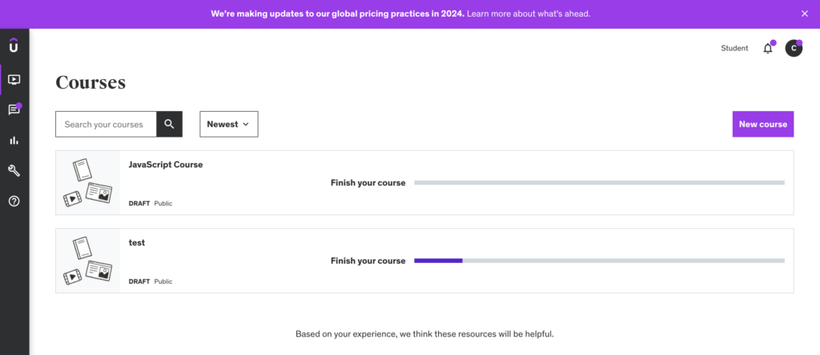Open the test course title

(137, 243)
